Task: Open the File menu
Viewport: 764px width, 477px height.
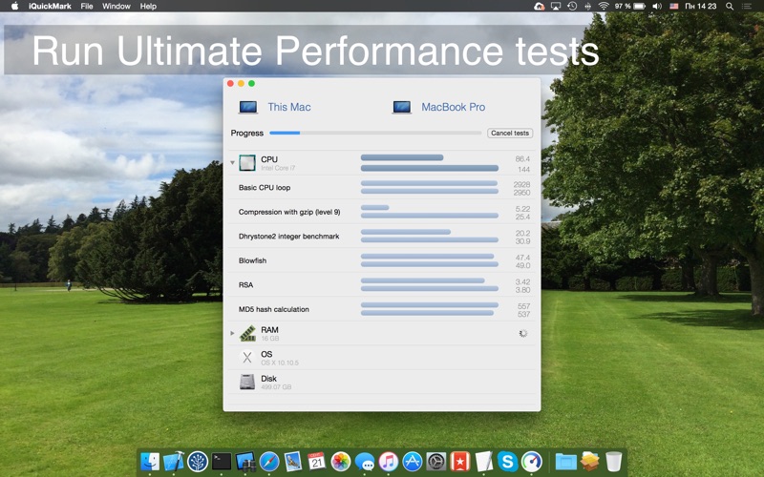Action: (87, 6)
